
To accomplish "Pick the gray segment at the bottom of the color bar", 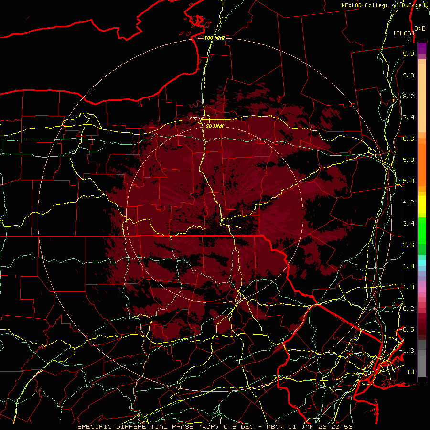I will coord(422,366).
